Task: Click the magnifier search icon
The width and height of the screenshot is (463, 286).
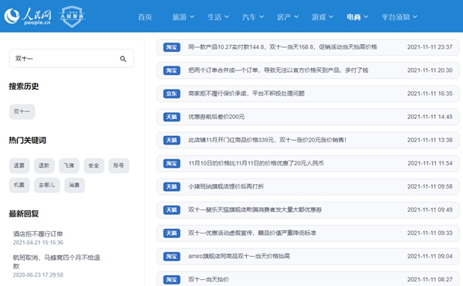Action: [123, 59]
